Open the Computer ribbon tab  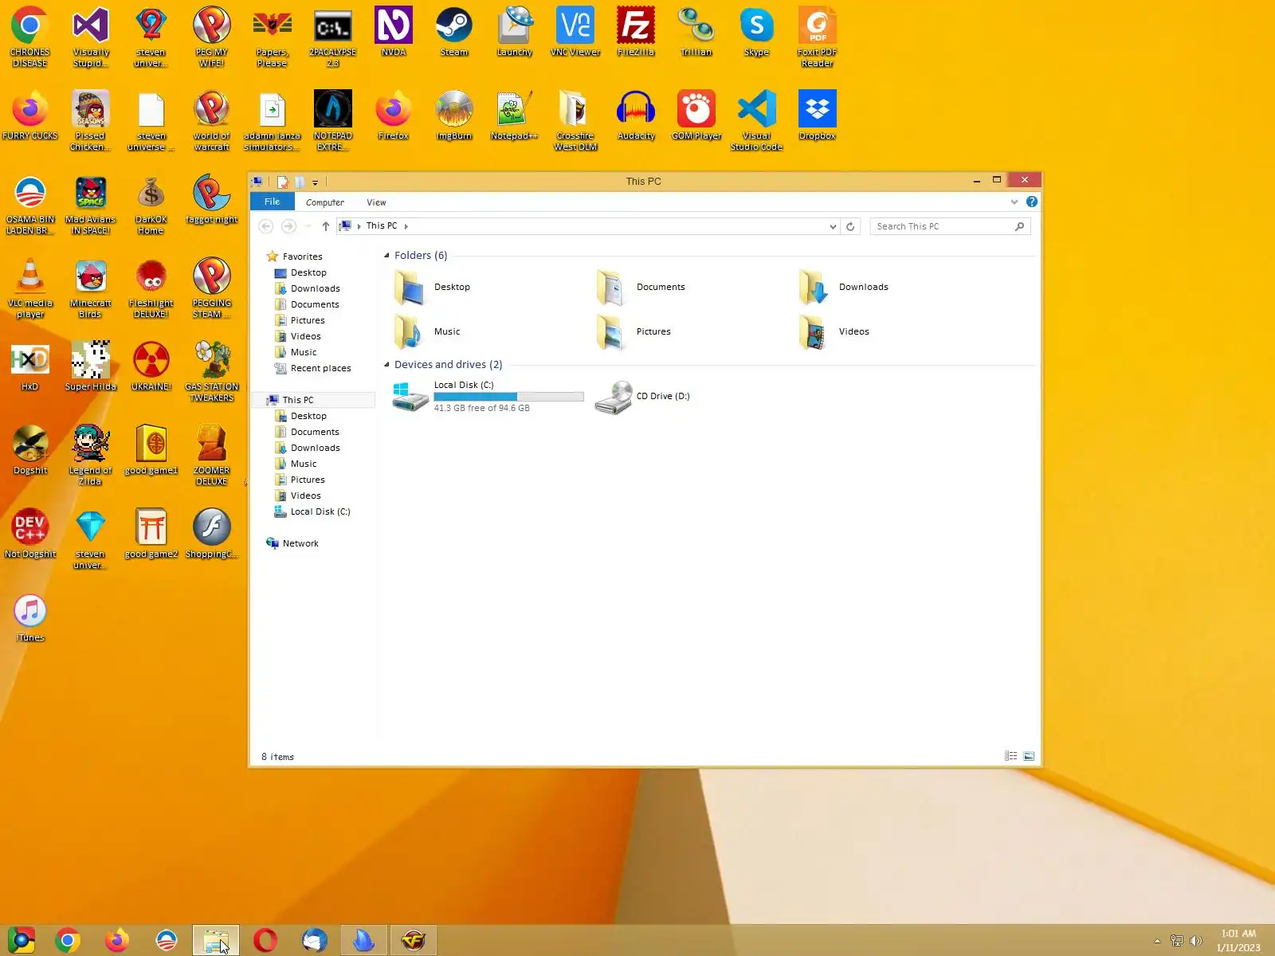click(x=325, y=202)
